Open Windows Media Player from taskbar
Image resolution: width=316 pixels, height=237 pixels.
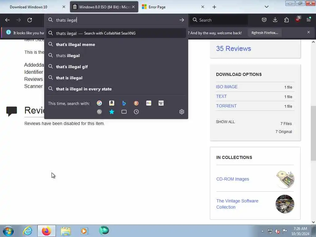[x=85, y=231]
